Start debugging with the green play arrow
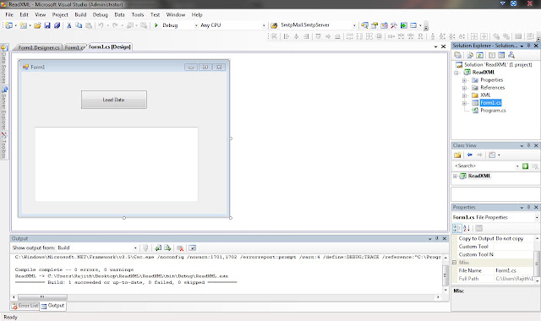This screenshot has height=321, width=541. click(156, 25)
